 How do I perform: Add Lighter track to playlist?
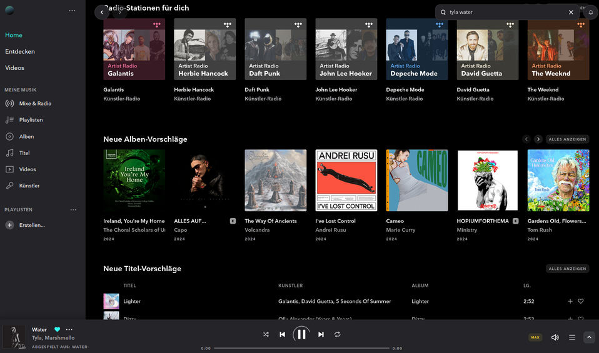[570, 302]
